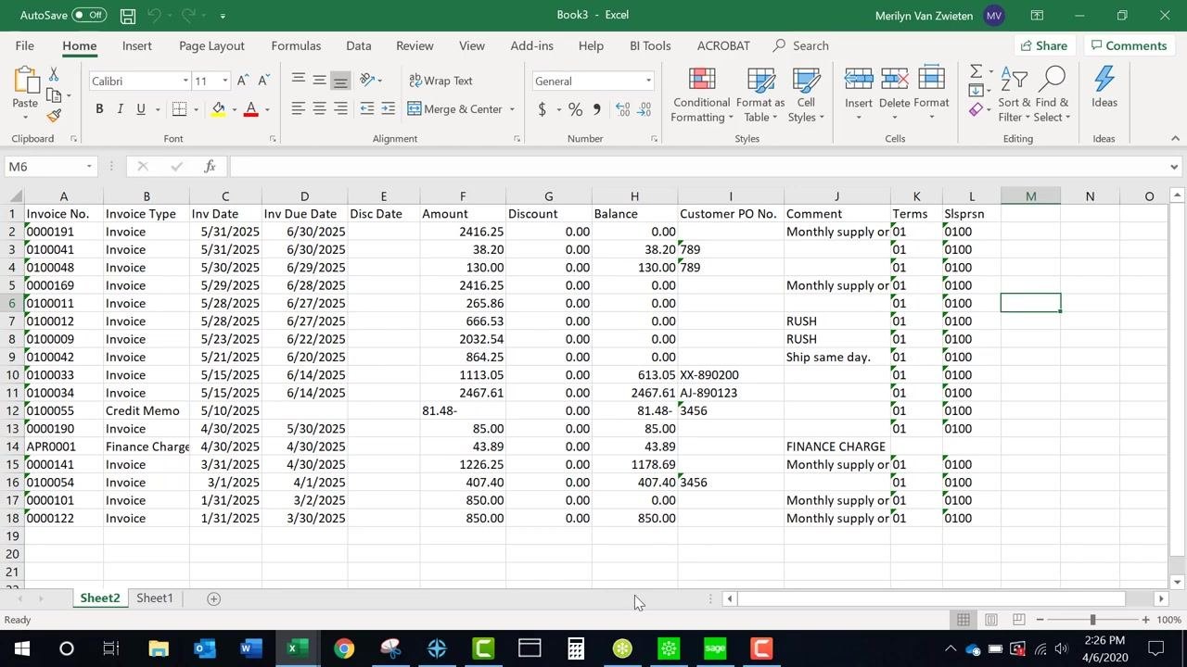Toggle Wrap Text

pos(440,81)
